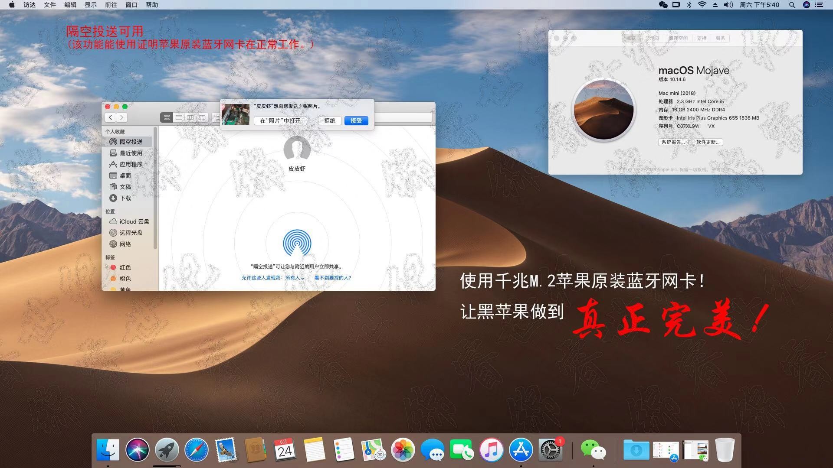This screenshot has width=833, height=468.
Task: Select AirDrop (隔空投送) in Finder sidebar
Action: tap(128, 142)
